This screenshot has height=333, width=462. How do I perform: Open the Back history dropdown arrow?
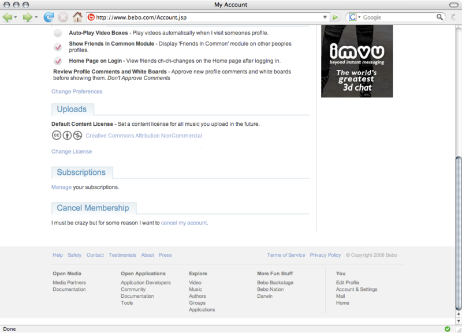(x=16, y=17)
